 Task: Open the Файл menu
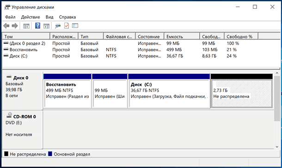[x=10, y=17]
